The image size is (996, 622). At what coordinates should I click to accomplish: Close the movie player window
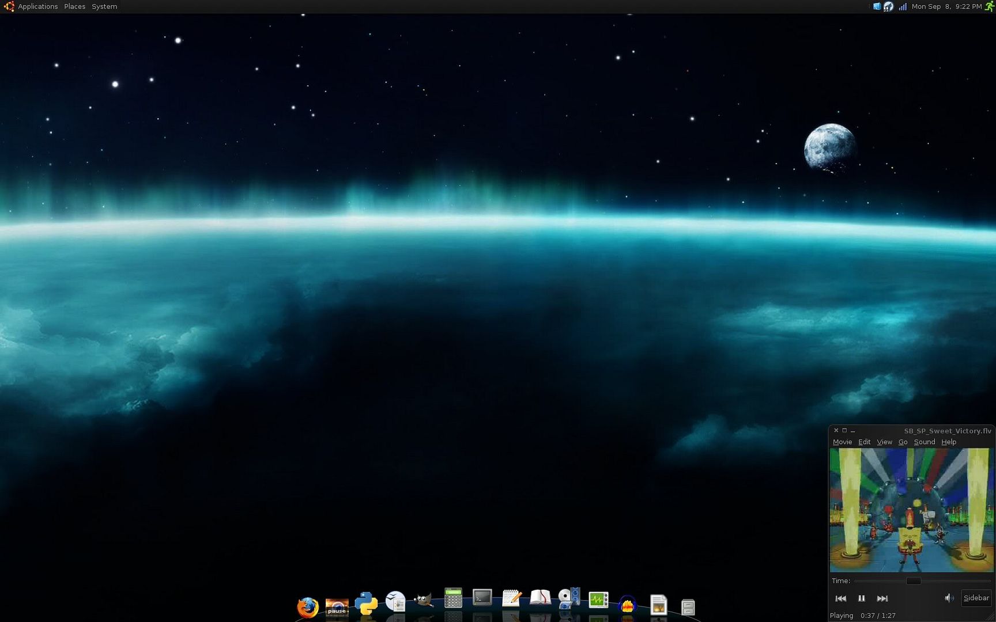836,430
